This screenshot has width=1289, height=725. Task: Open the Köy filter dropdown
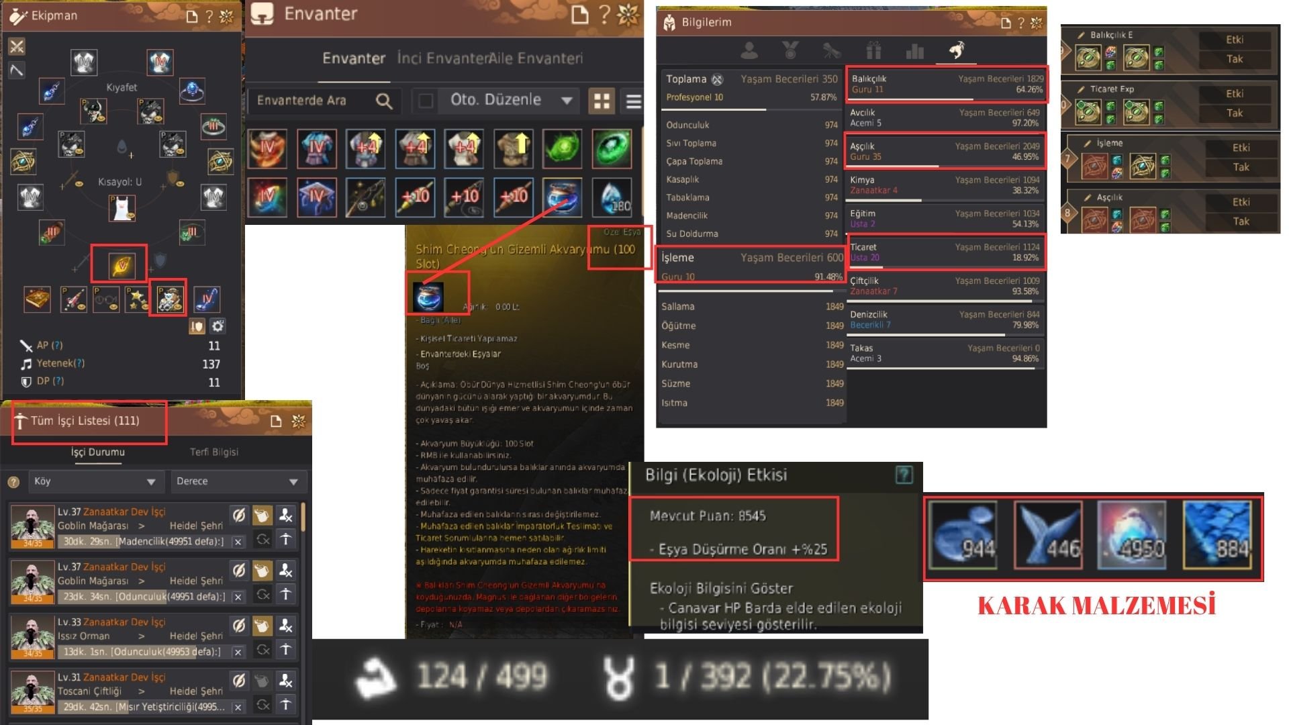click(x=94, y=481)
